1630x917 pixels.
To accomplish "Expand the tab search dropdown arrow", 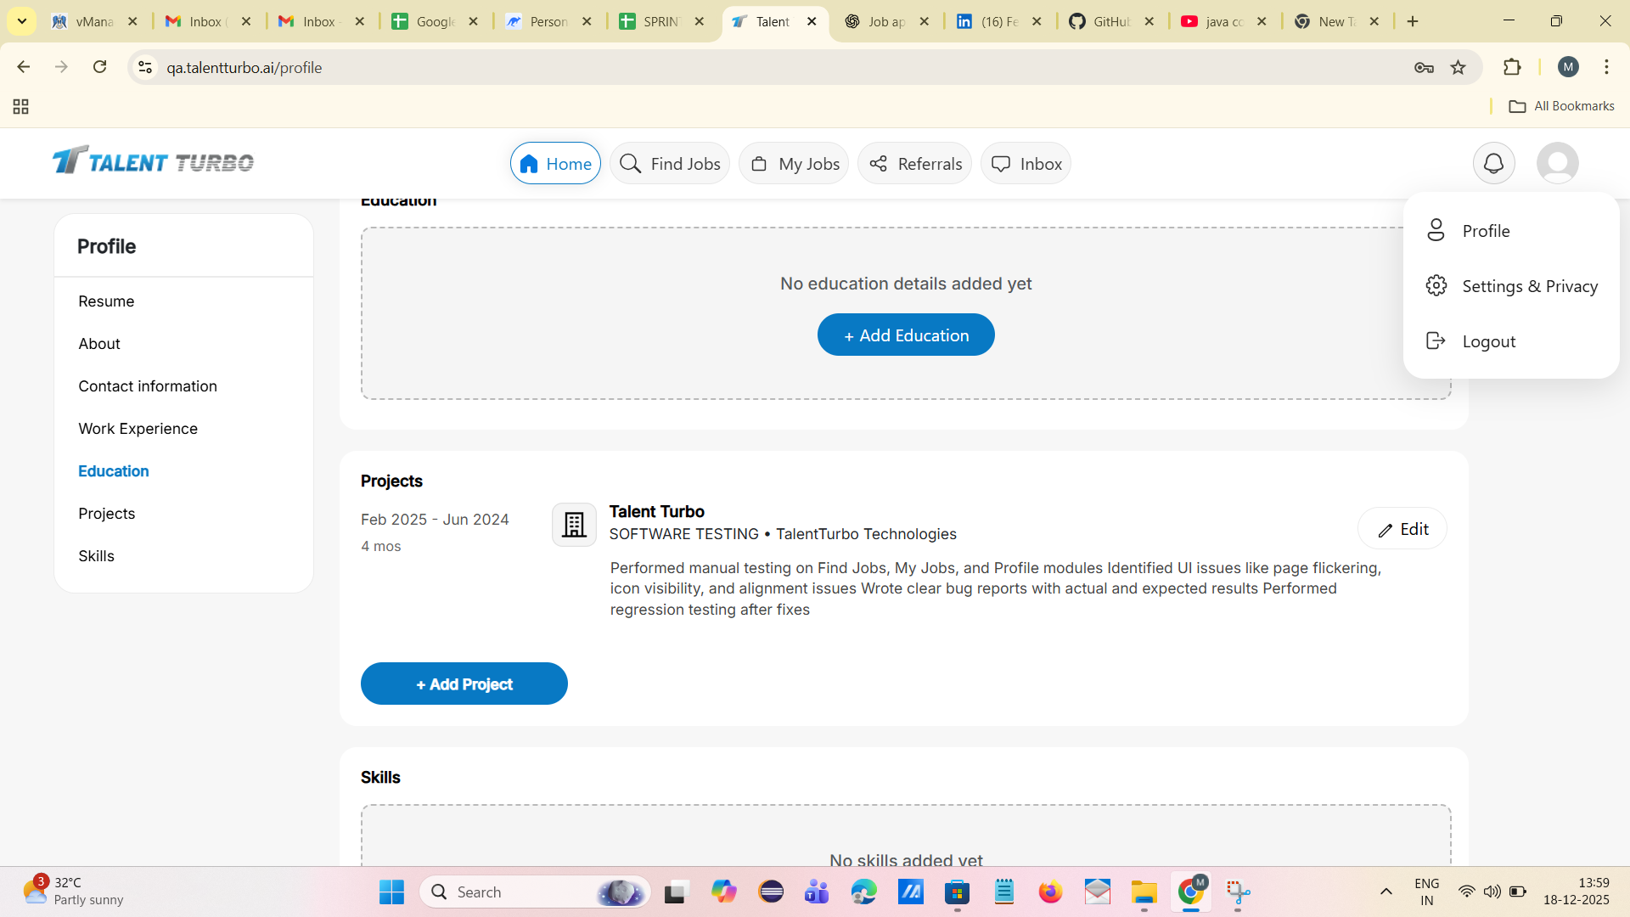I will 22,21.
